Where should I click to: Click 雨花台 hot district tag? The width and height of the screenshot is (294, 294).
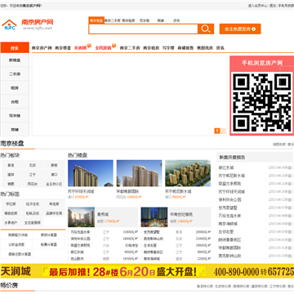point(33,184)
